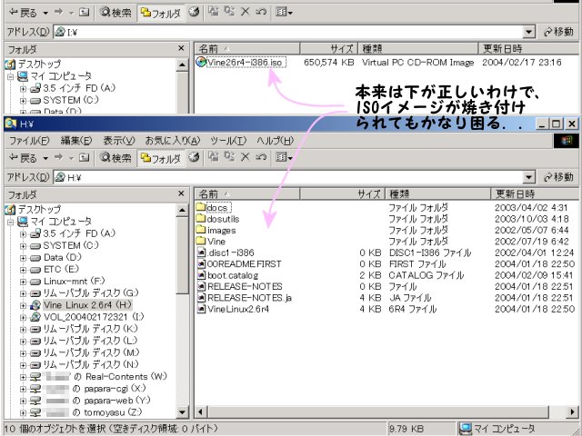Viewport: 582px width, 436px height.
Task: Select Vine folder
Action: 211,242
